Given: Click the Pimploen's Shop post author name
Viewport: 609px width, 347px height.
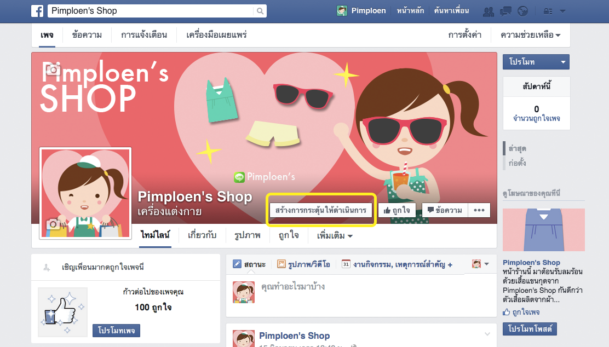Looking at the screenshot, I should (x=295, y=336).
